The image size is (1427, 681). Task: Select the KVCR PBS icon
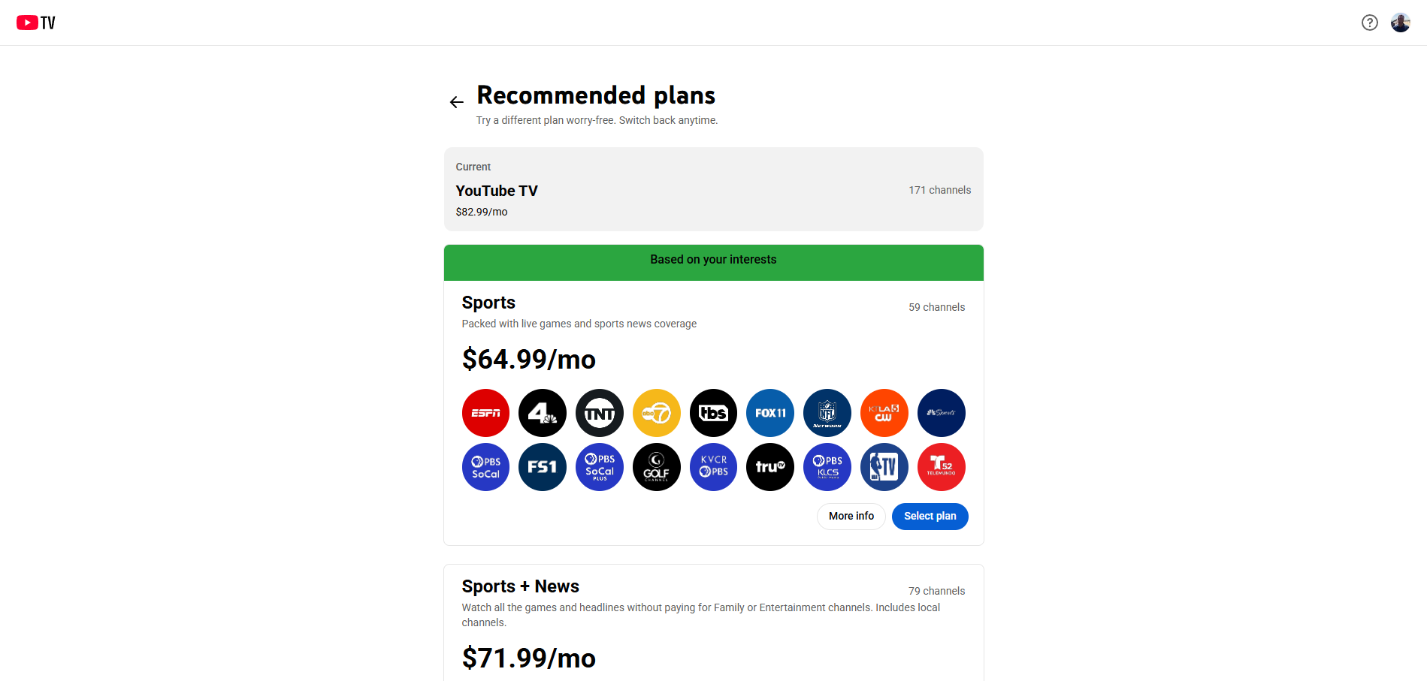(713, 467)
